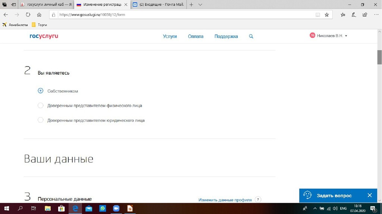Viewport: 382px width, 214px height.
Task: Click the ENG language indicator
Action: tap(343, 208)
